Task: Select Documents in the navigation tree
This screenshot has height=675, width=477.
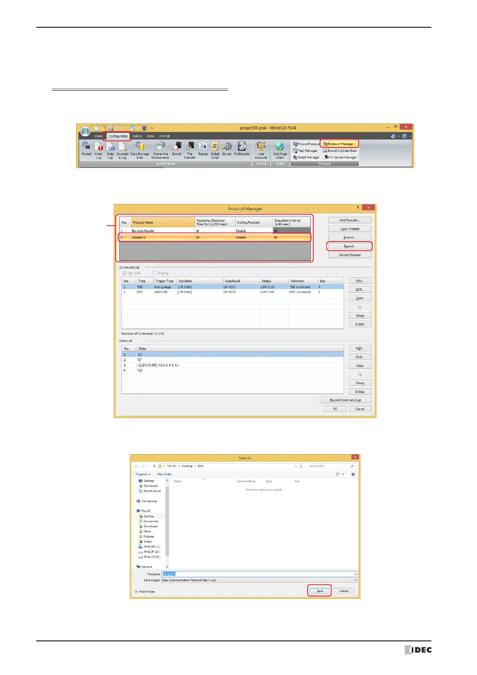Action: click(149, 521)
